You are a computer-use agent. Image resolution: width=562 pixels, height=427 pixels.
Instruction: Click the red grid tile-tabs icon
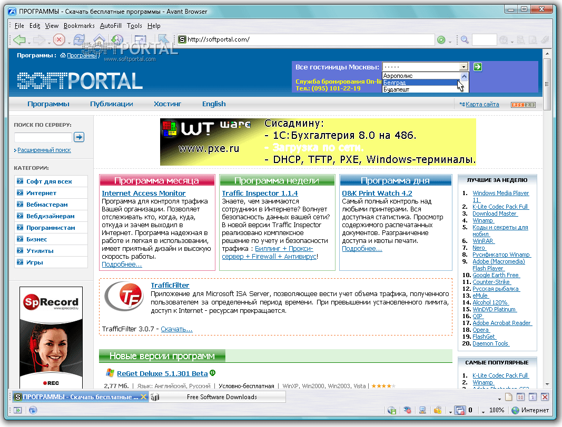(520, 396)
